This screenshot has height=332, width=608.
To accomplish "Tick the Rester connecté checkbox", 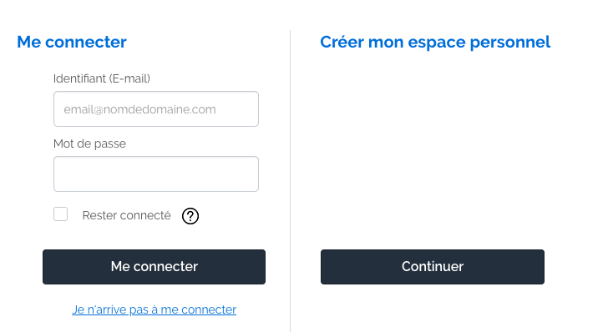I will click(x=60, y=214).
